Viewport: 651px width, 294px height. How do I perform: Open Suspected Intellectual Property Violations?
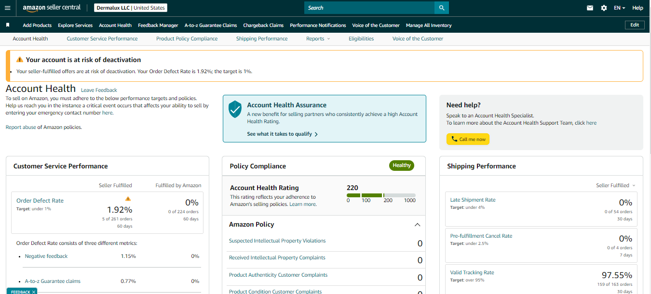(x=277, y=241)
